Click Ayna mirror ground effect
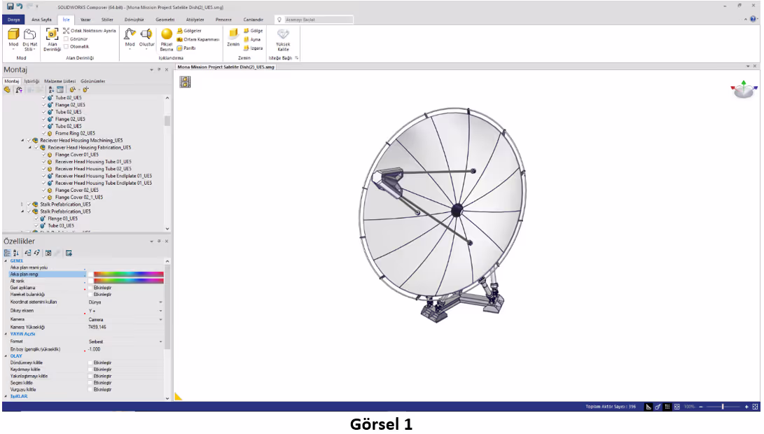764x434 pixels. click(252, 39)
